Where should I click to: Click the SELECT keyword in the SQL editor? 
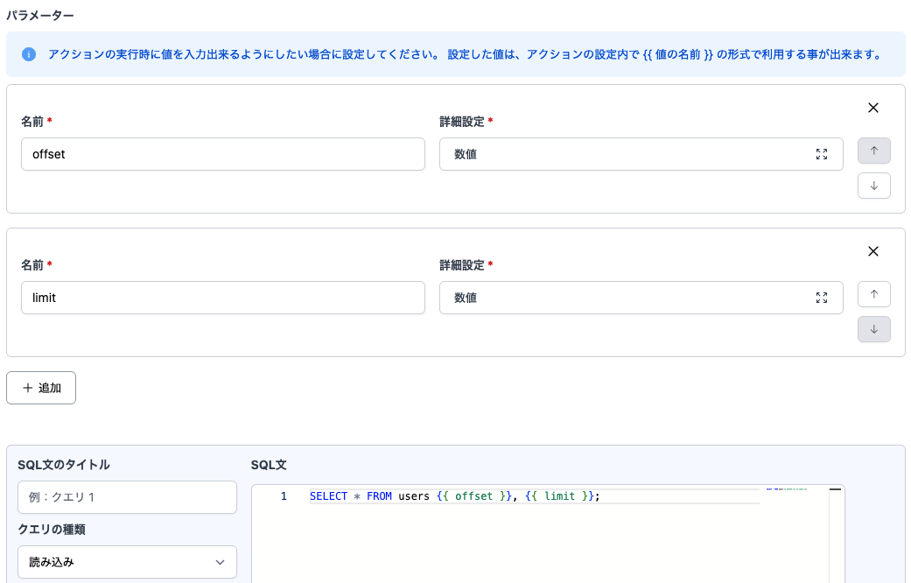click(328, 495)
